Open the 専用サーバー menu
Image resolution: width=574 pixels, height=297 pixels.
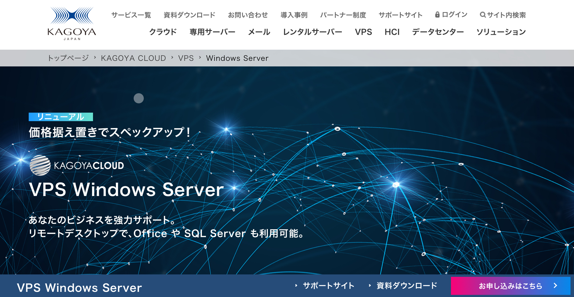tap(212, 32)
